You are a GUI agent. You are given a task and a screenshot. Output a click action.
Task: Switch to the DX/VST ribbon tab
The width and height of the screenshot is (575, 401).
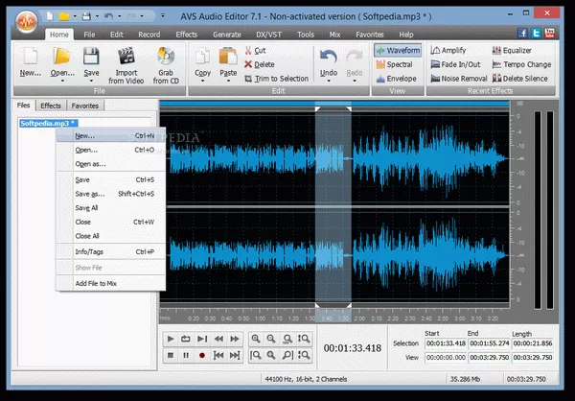point(268,35)
